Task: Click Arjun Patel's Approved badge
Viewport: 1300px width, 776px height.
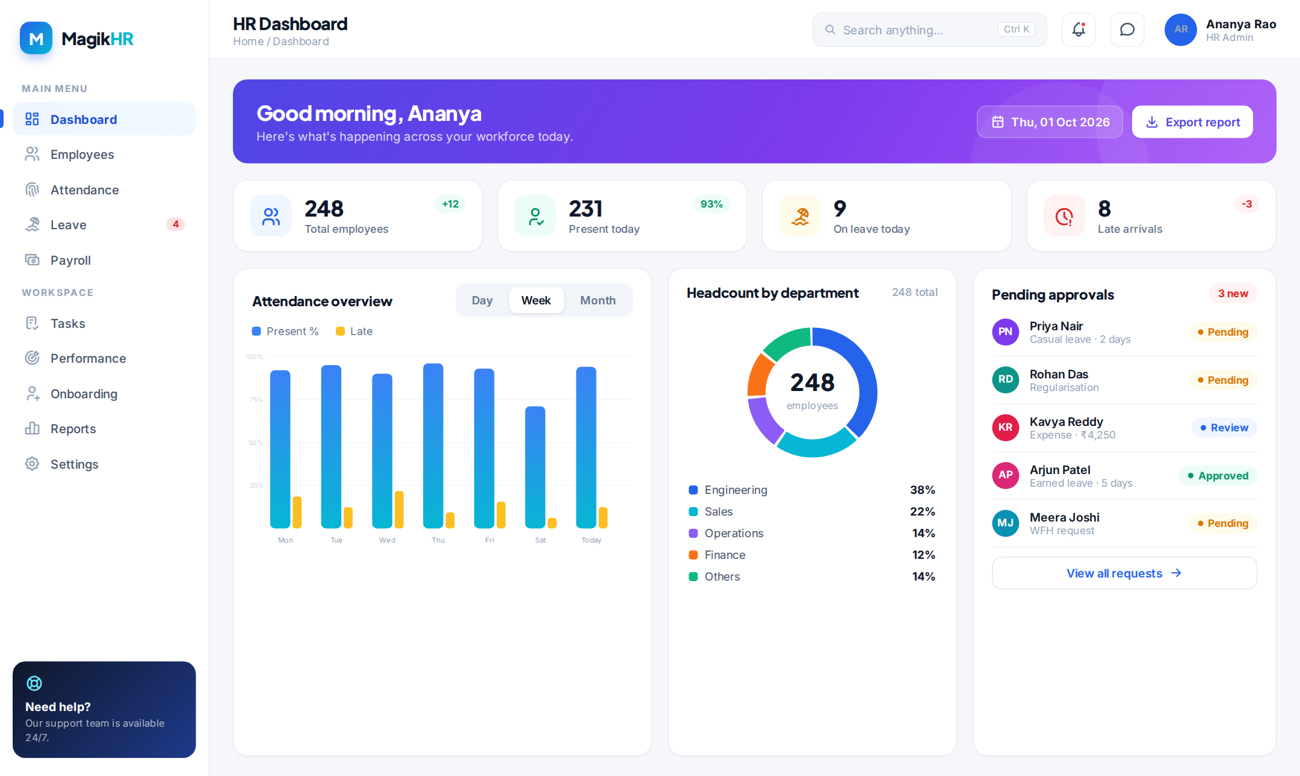Action: point(1218,476)
